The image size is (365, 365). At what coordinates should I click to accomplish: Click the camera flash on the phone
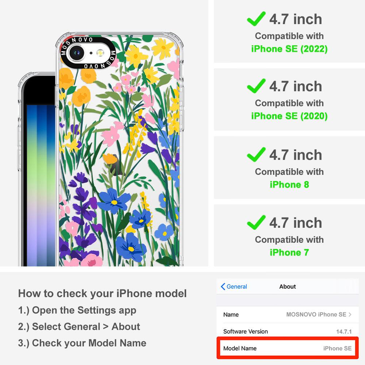[100, 53]
